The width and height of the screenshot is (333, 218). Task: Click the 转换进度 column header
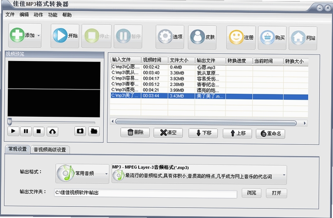click(239, 61)
